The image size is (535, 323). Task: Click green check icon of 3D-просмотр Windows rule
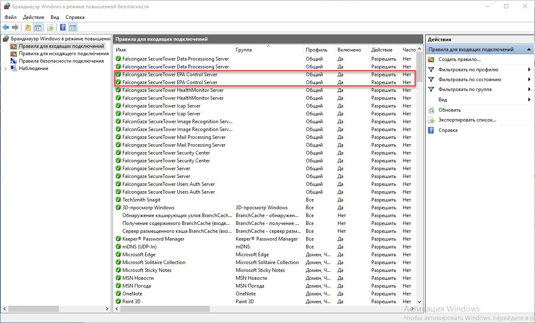point(118,208)
